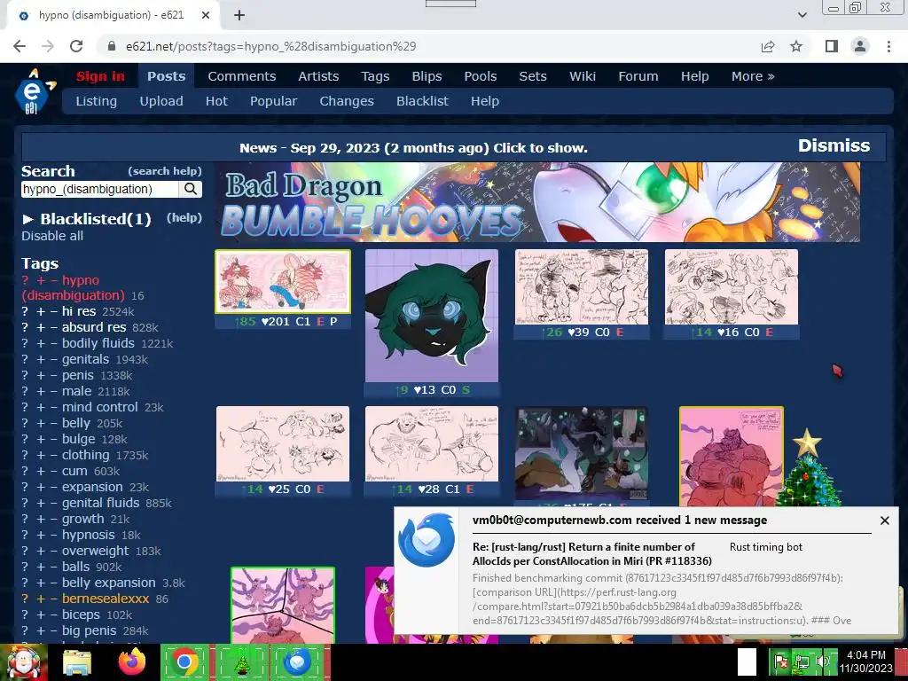Open the wiki ? for clothing tag
Screen dimensions: 908x681
(25, 456)
